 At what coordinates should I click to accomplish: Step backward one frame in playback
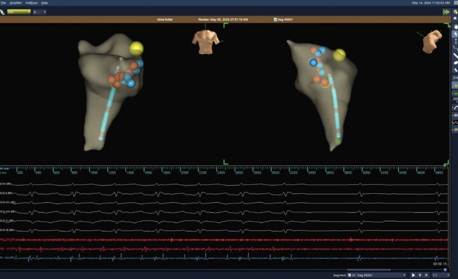420,275
